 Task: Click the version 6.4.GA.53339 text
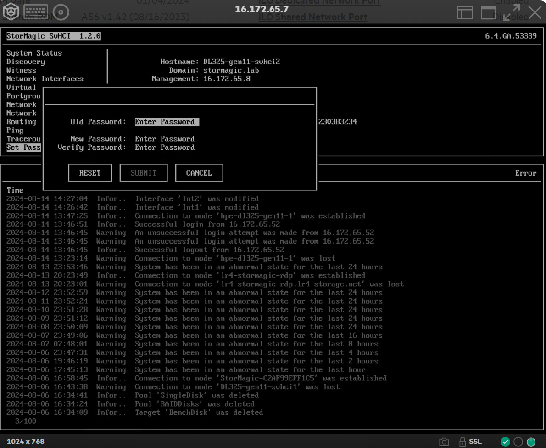[x=511, y=36]
